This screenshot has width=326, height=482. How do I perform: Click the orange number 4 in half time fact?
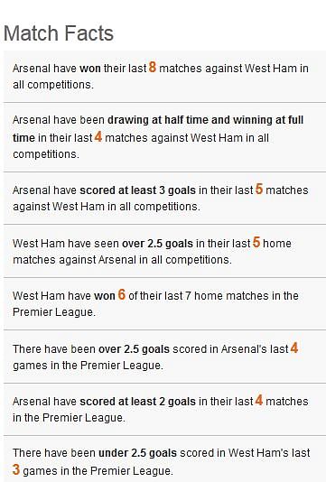point(98,136)
